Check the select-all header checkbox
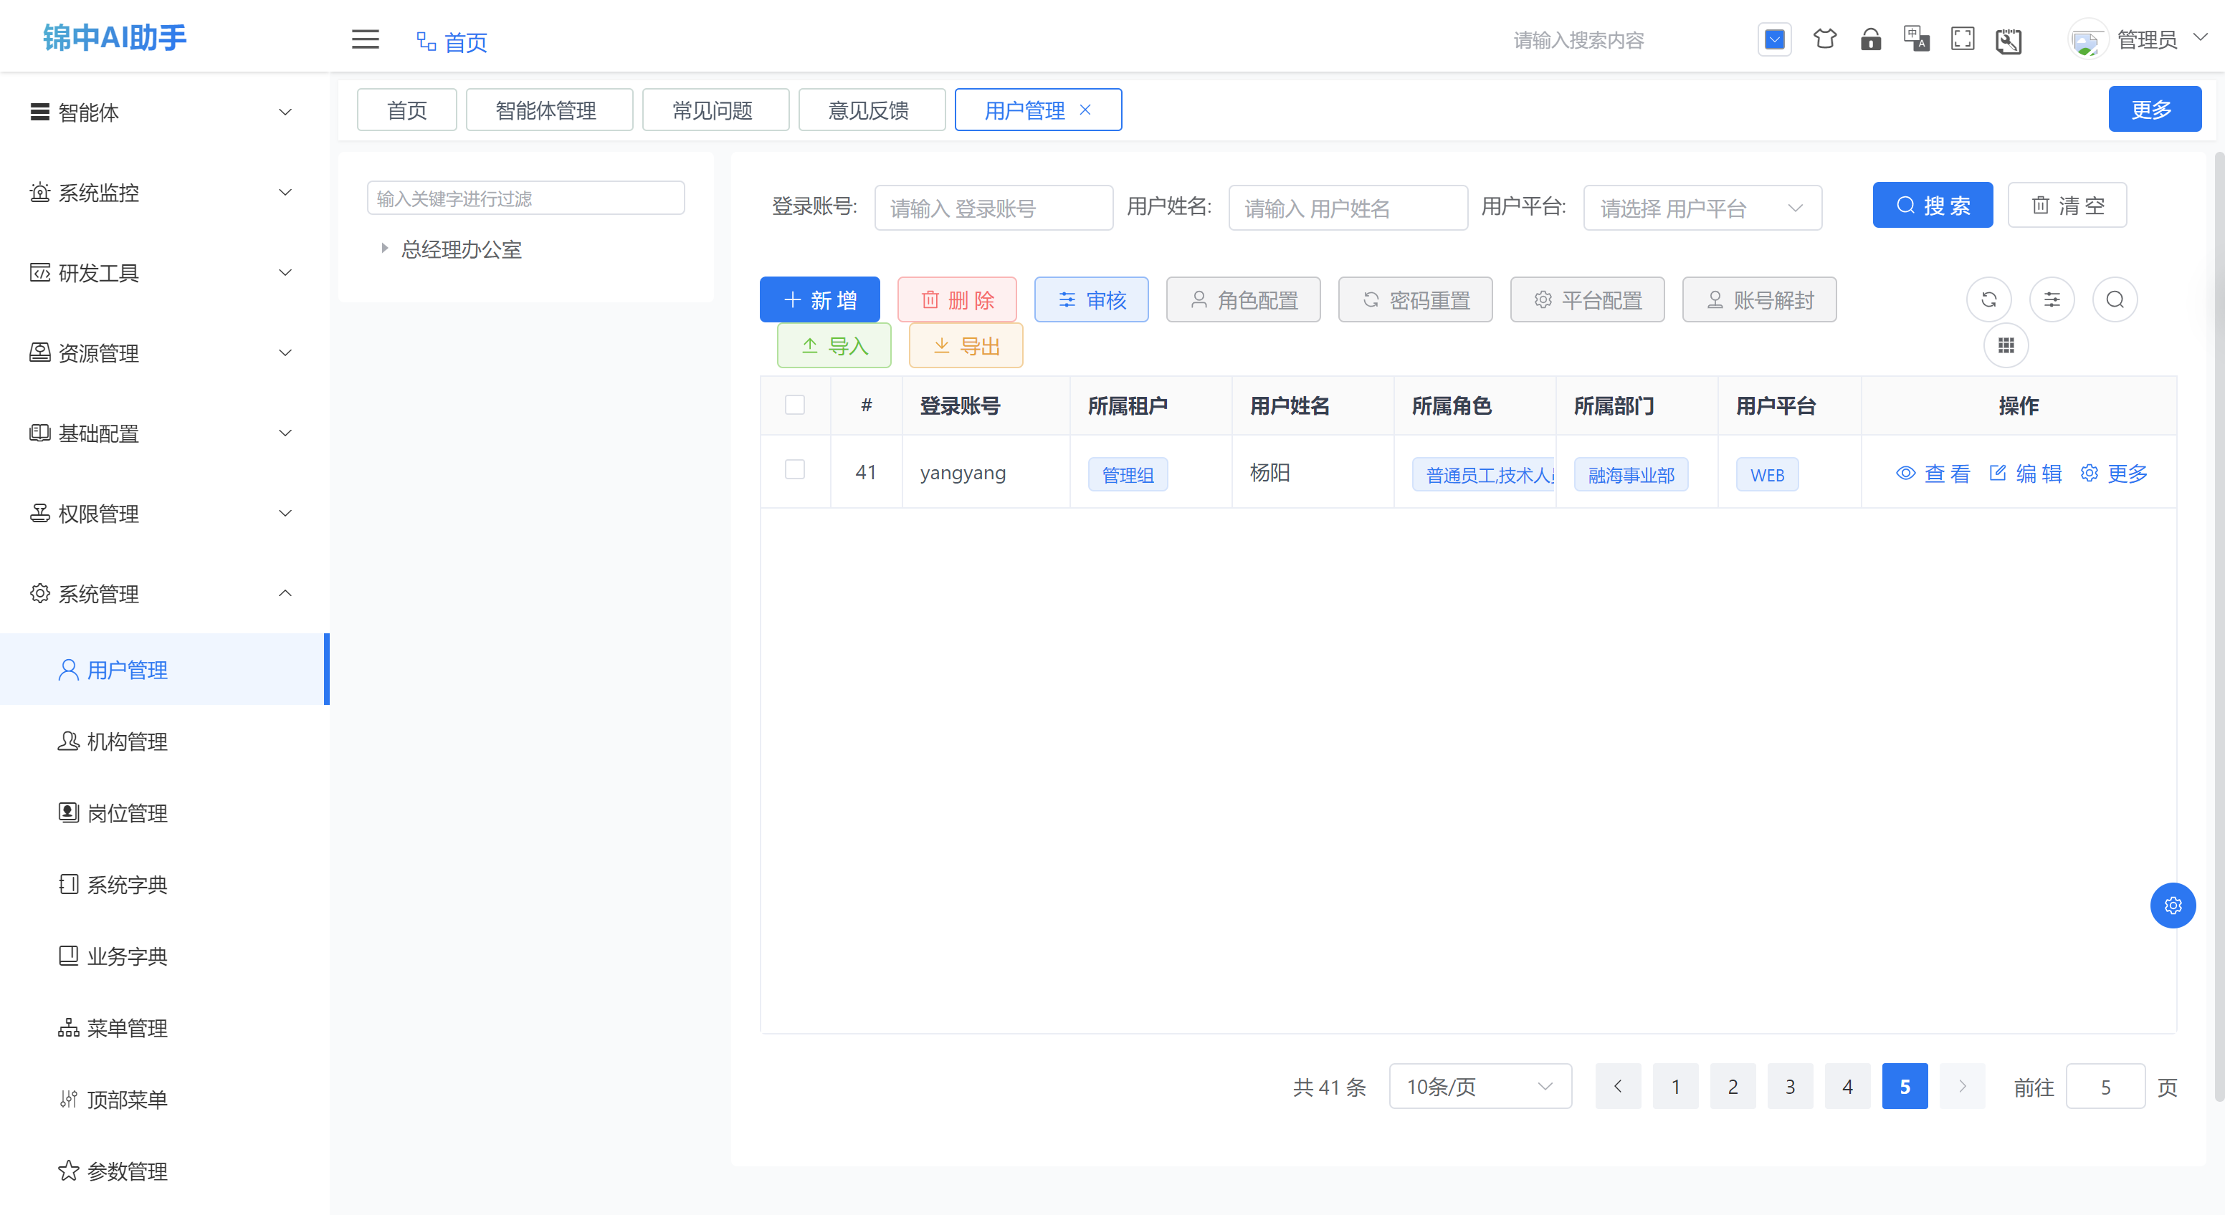 [x=795, y=405]
